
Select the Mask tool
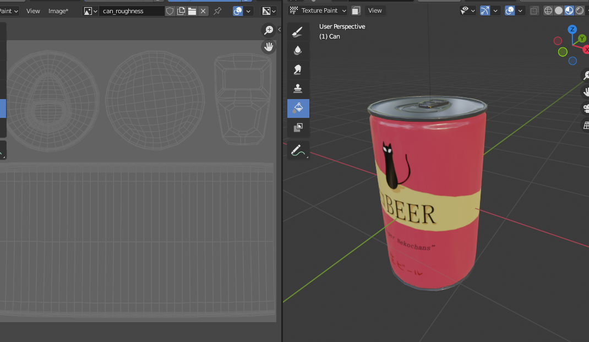click(298, 127)
